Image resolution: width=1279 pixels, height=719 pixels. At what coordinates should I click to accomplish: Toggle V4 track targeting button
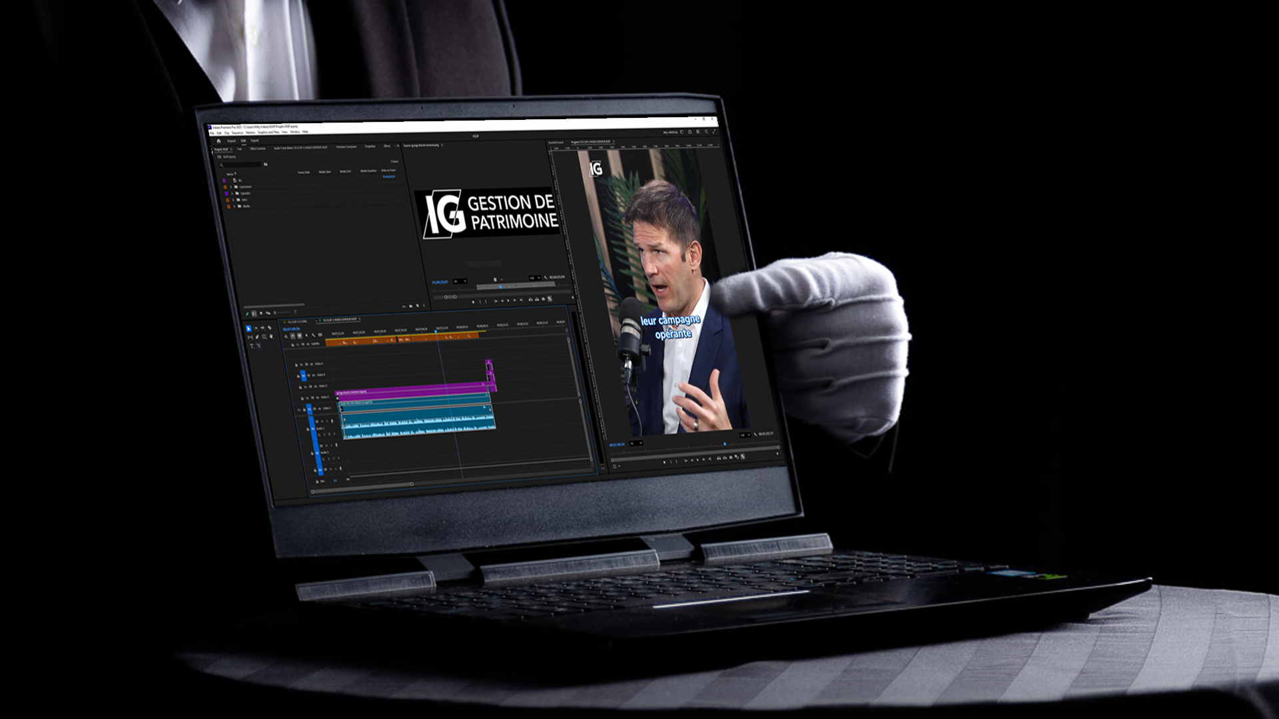(x=303, y=375)
